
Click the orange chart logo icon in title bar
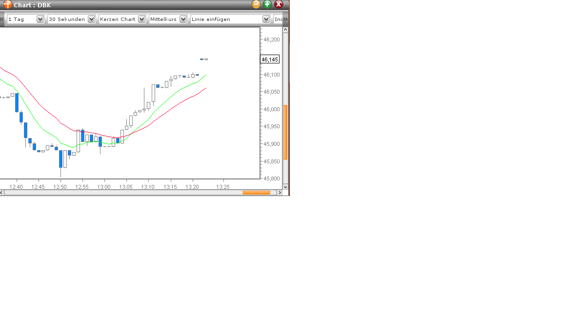7,5
